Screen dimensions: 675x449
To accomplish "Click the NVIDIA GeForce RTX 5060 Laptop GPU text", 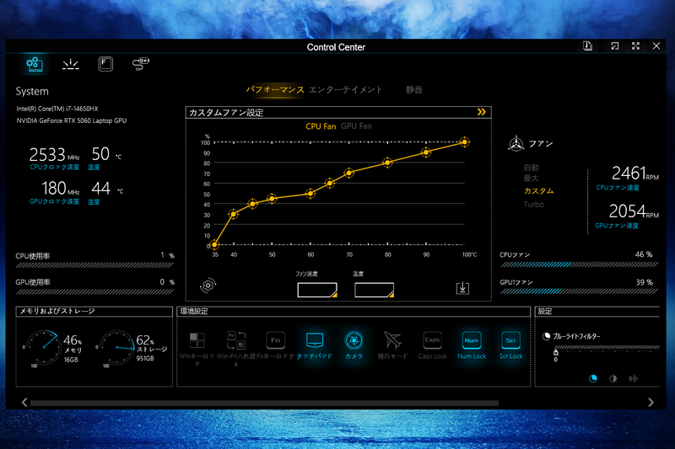I will click(x=72, y=120).
